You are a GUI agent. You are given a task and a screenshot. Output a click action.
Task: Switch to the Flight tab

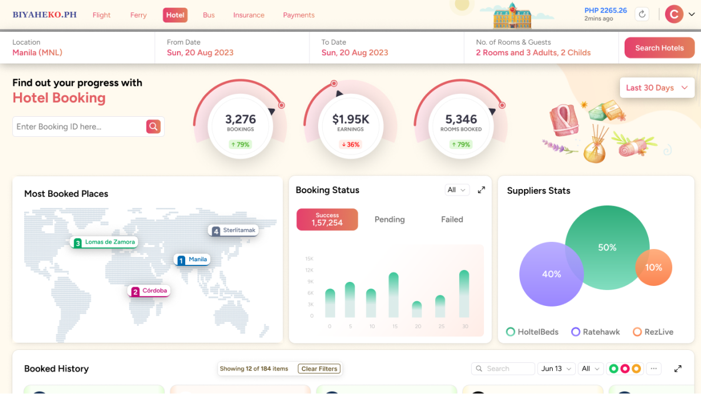101,15
